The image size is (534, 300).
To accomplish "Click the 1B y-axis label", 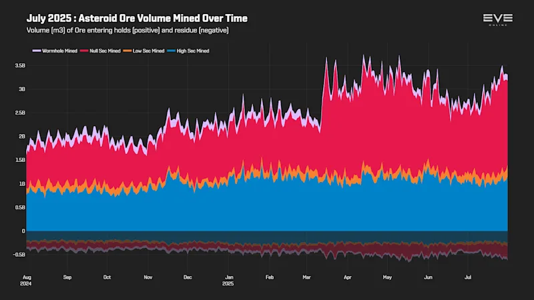I will pos(22,184).
